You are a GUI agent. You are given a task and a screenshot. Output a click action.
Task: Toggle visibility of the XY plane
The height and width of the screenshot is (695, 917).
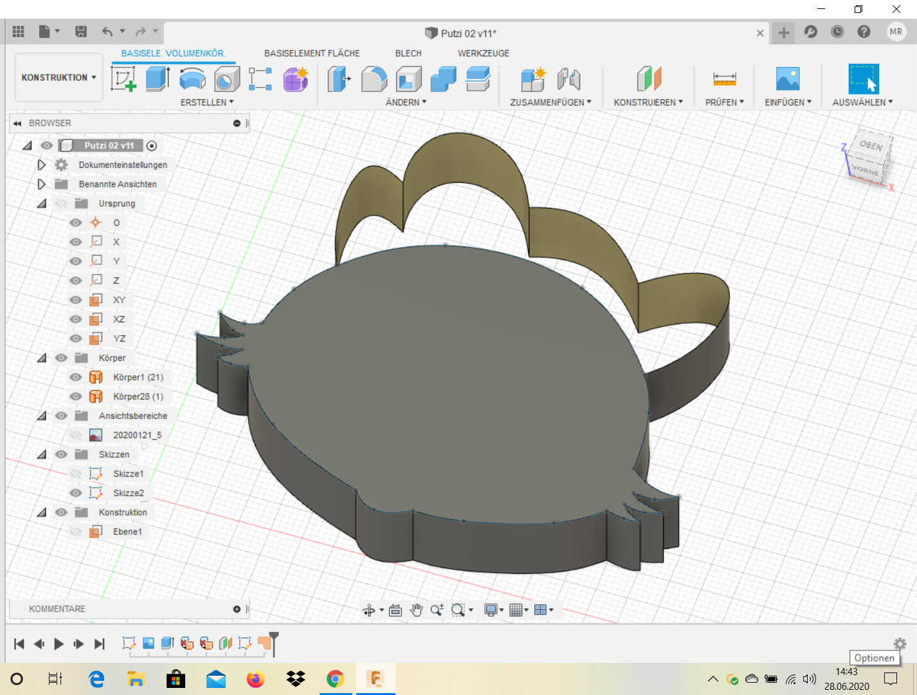click(76, 300)
